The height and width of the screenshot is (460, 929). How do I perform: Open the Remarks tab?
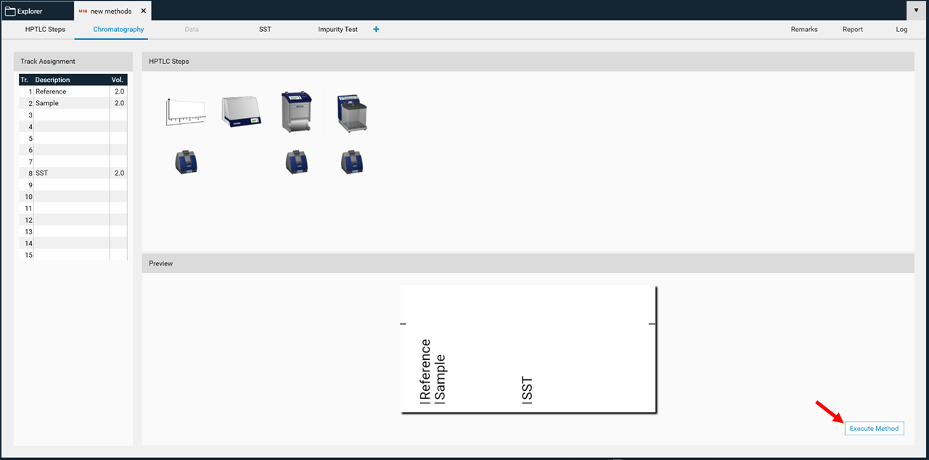point(804,30)
